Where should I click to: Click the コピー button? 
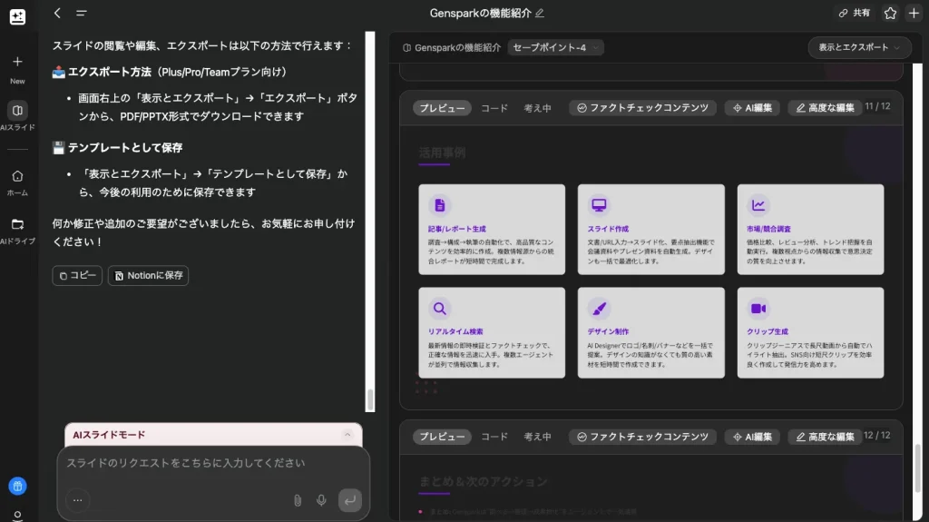[x=77, y=275]
